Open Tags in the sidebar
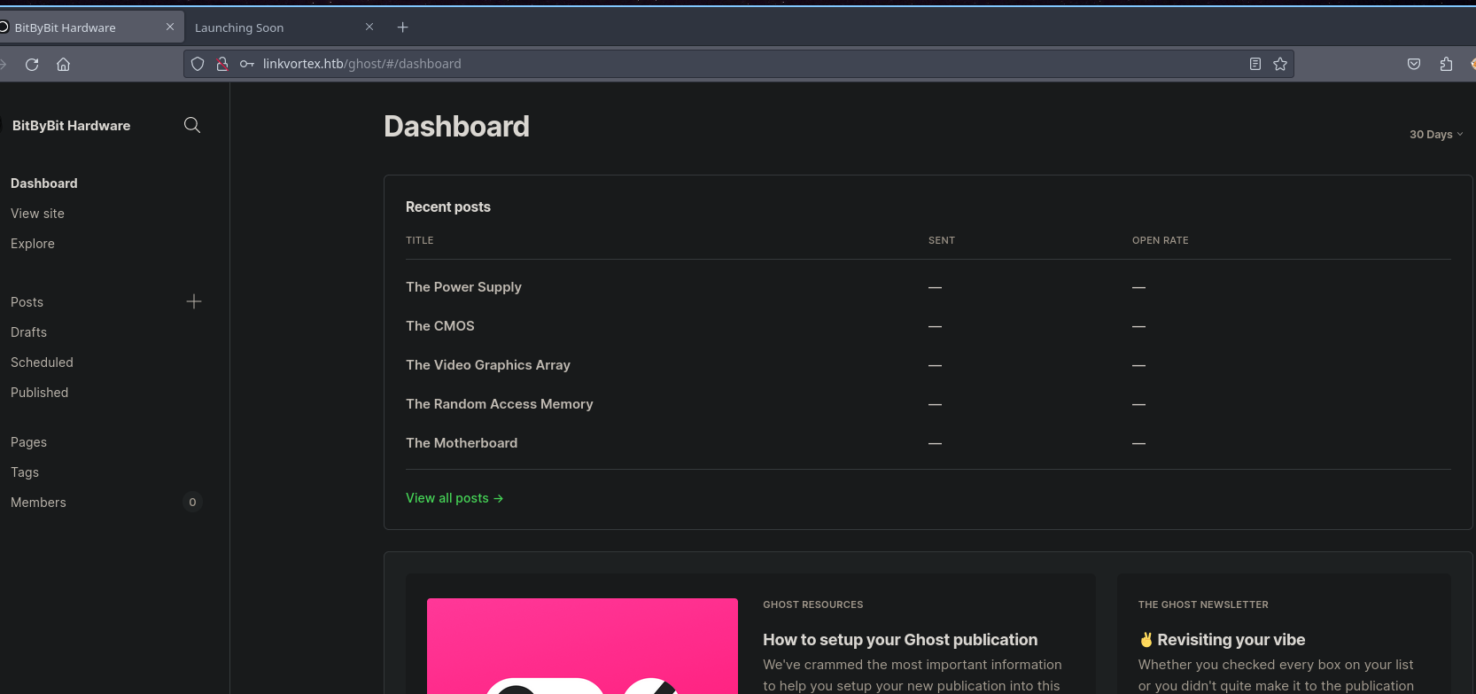The height and width of the screenshot is (694, 1476). [x=25, y=472]
